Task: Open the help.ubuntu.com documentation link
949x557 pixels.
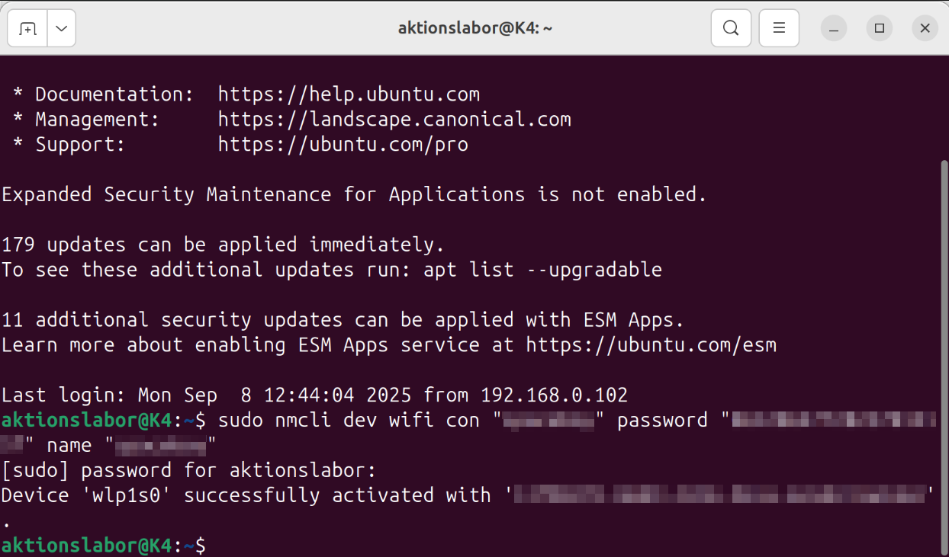Action: [349, 94]
